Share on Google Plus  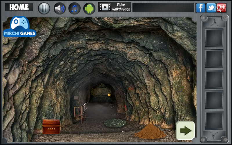pos(222,8)
